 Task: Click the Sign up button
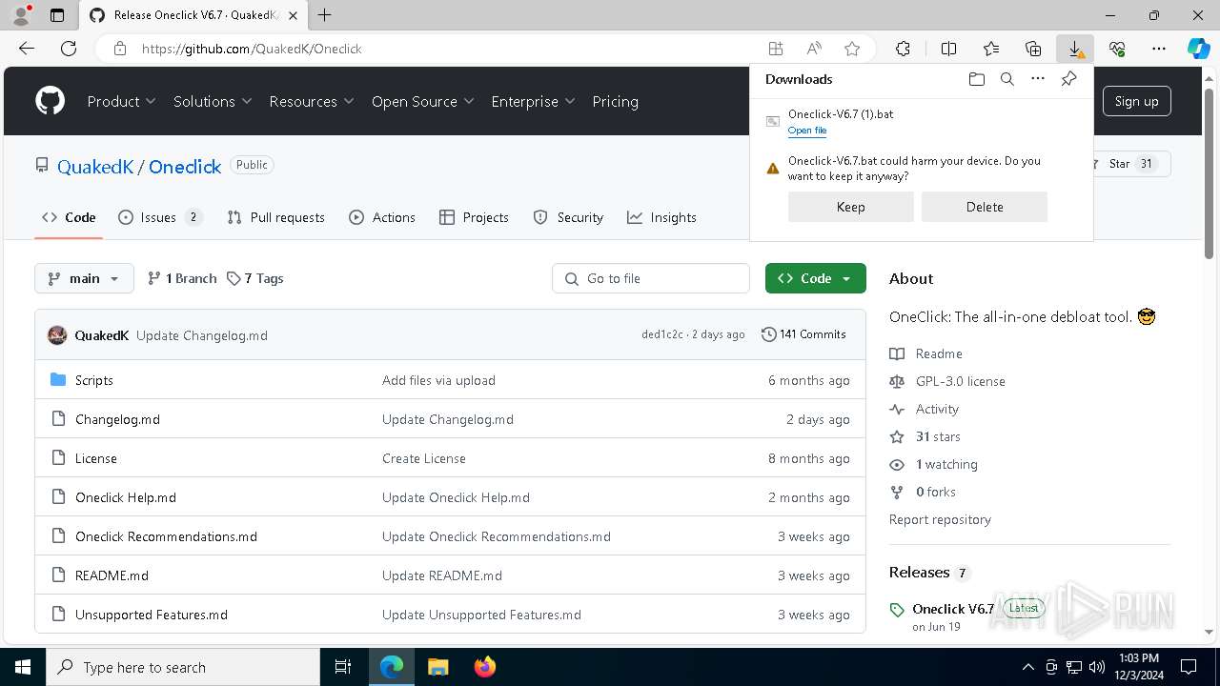(1136, 101)
